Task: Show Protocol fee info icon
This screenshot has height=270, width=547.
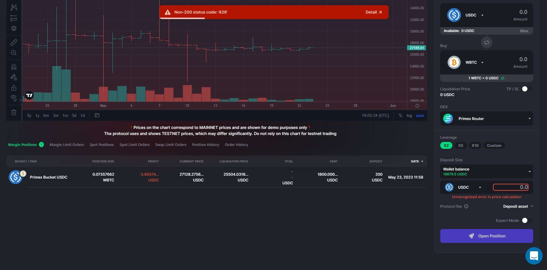Action: pos(466,206)
